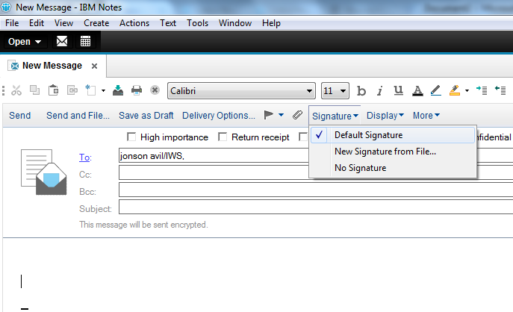Toggle bold formatting

click(x=361, y=90)
